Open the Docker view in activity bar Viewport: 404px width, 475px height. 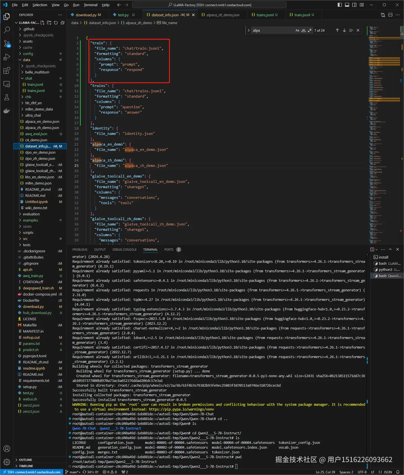pyautogui.click(x=7, y=111)
